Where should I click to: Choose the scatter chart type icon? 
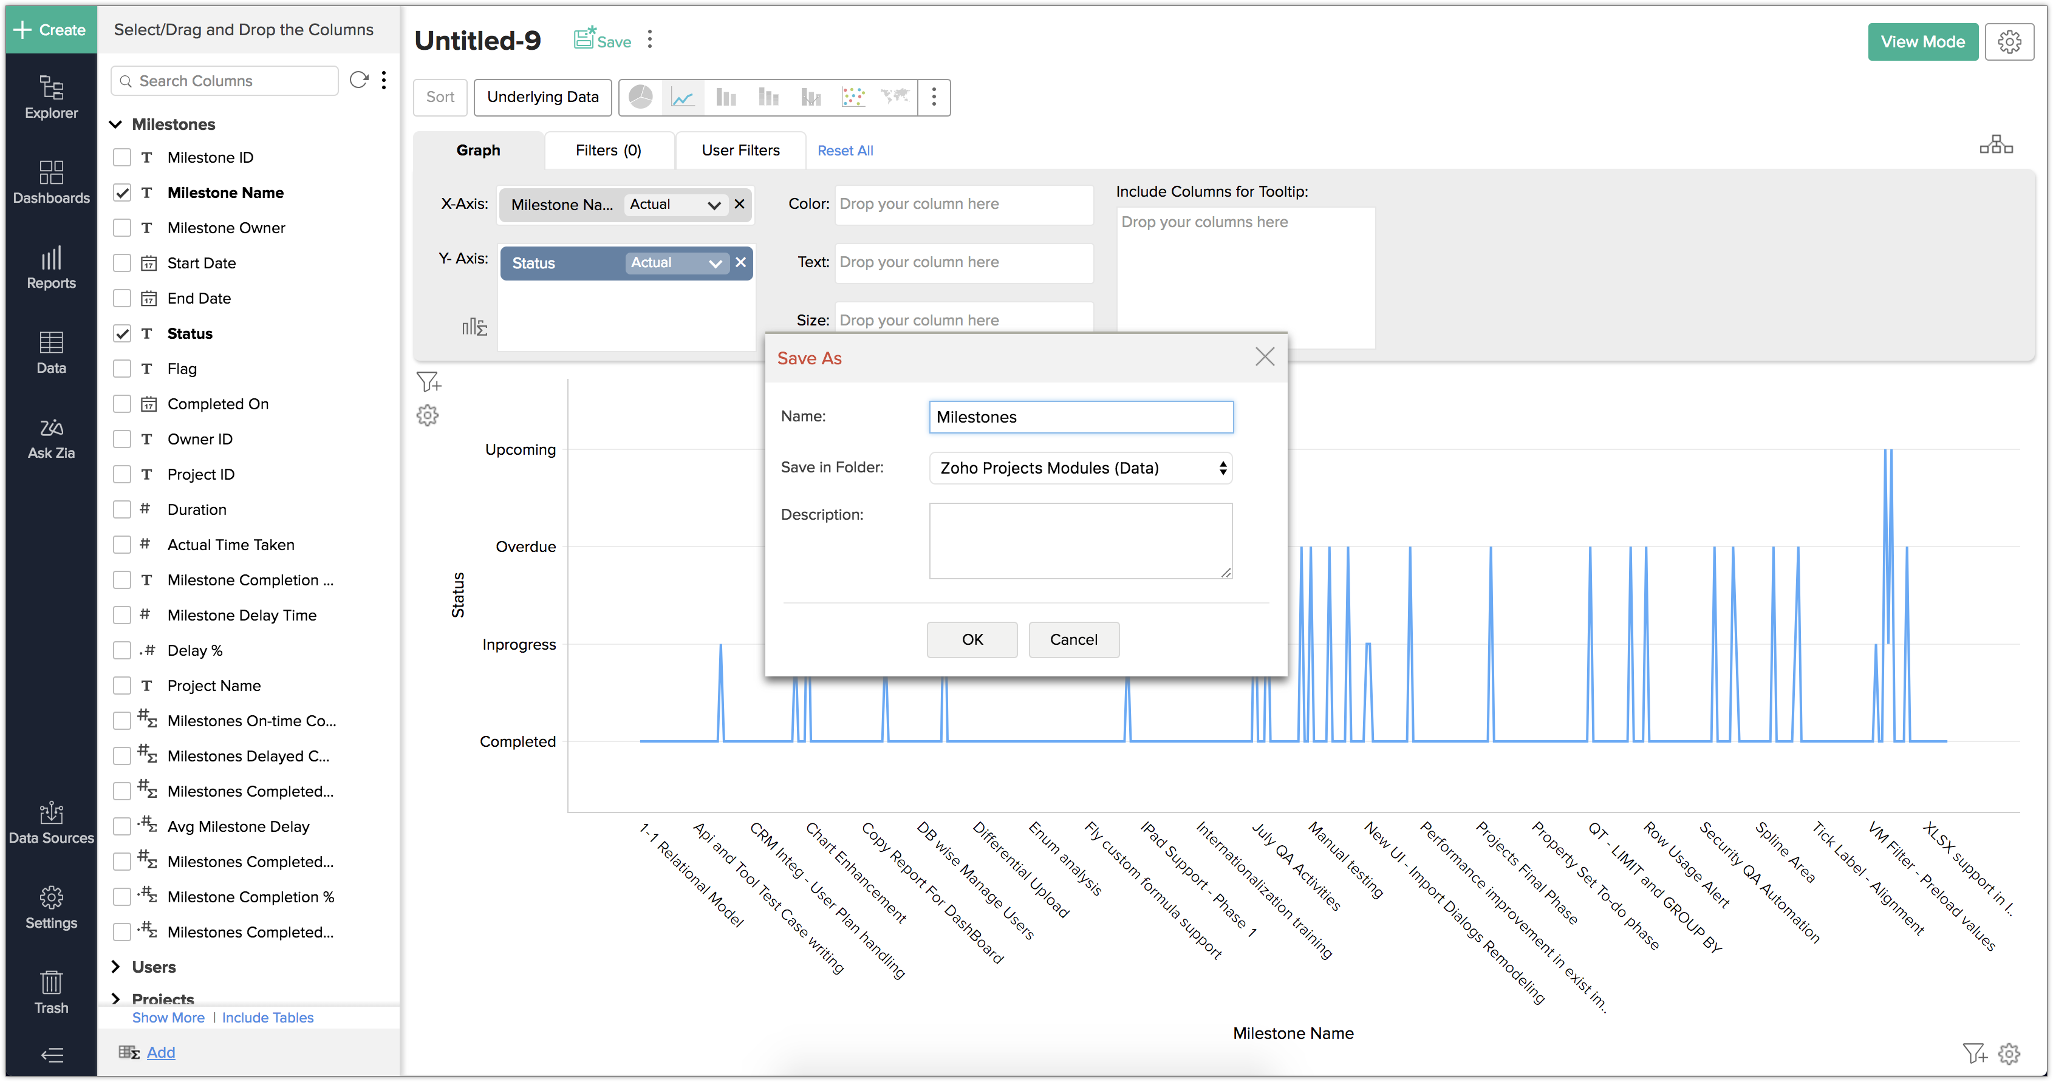pyautogui.click(x=853, y=97)
